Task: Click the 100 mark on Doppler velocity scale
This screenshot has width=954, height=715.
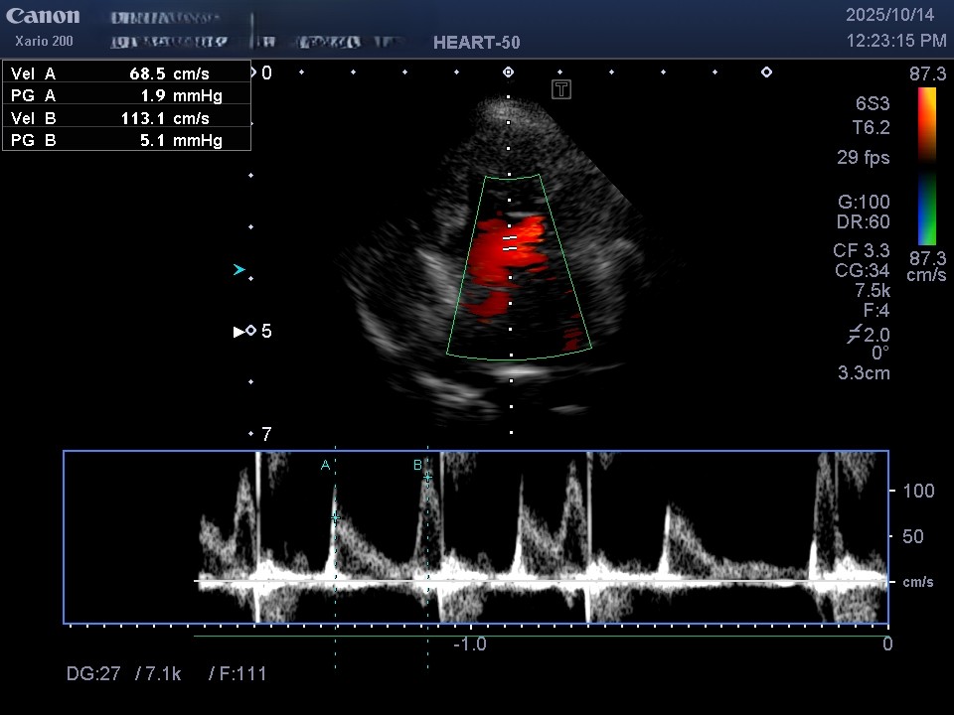Action: pyautogui.click(x=918, y=491)
